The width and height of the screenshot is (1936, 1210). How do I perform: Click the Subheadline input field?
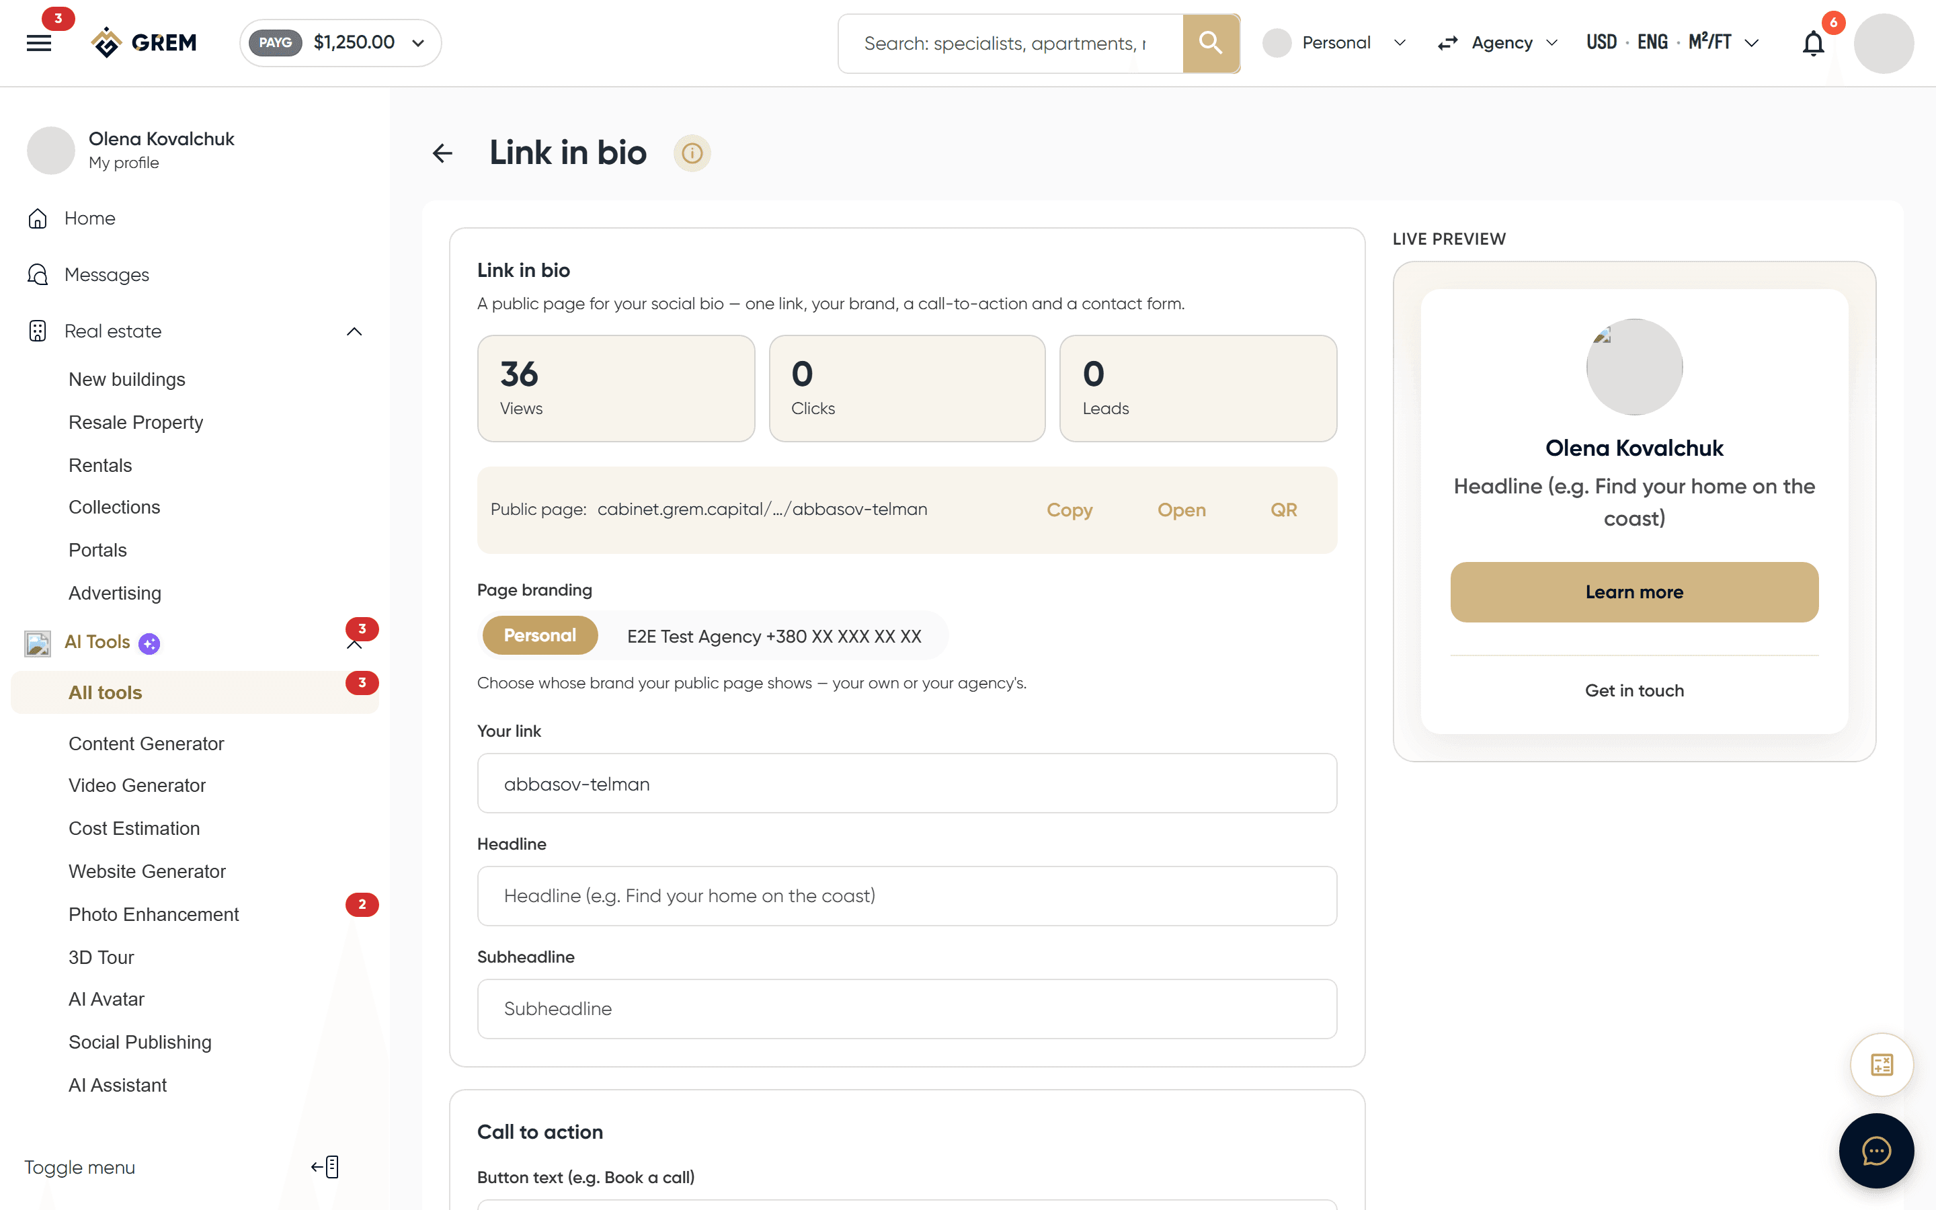(908, 1009)
